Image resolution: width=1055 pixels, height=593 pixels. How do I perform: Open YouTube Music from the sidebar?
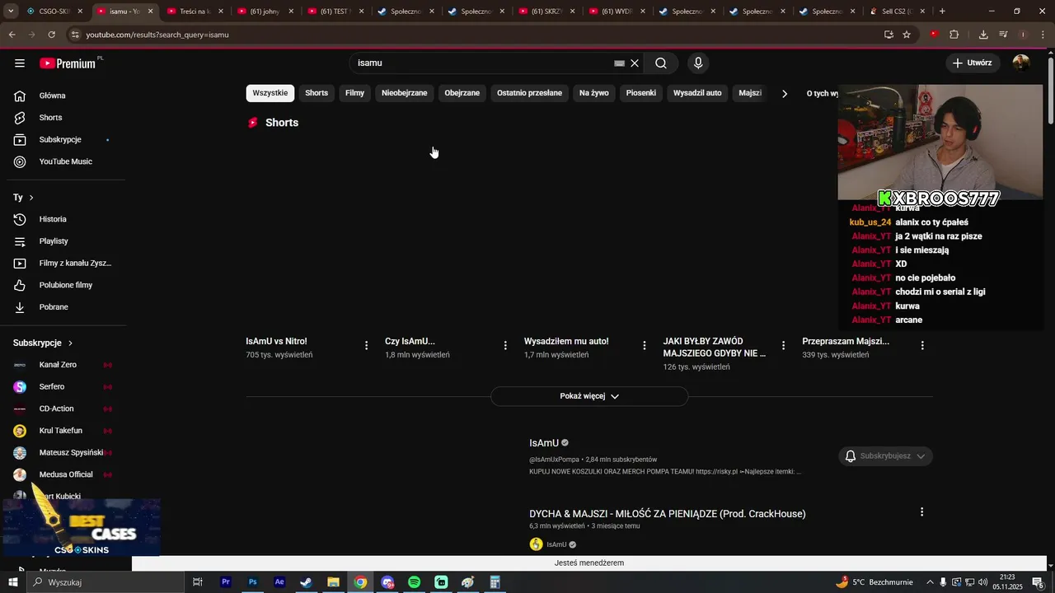pos(66,161)
